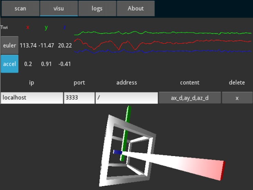The image size is (253, 190).
Task: Click the green y axis header
Action: [x=46, y=28]
